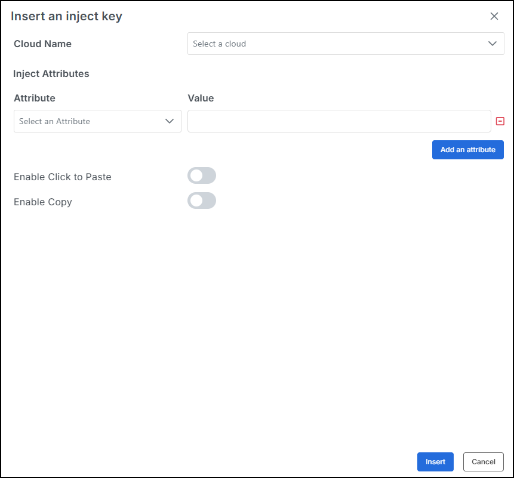Close the Insert an inject key dialog
The image size is (514, 478).
pos(494,16)
